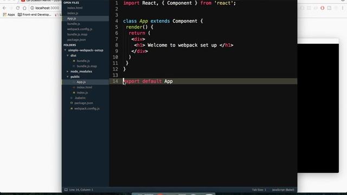
Task: Switch to bundle.js.map in Open Files
Action: (77, 34)
